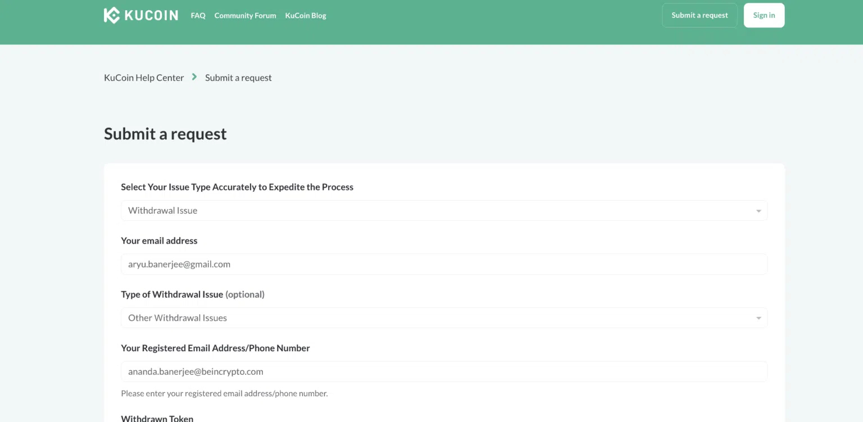Click the KUCOIN wordmark in header

151,15
